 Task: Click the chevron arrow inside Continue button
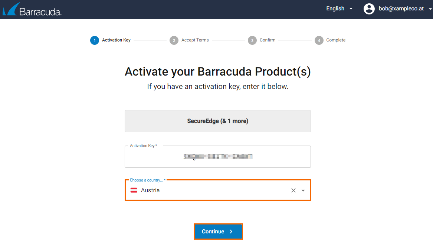pos(231,232)
